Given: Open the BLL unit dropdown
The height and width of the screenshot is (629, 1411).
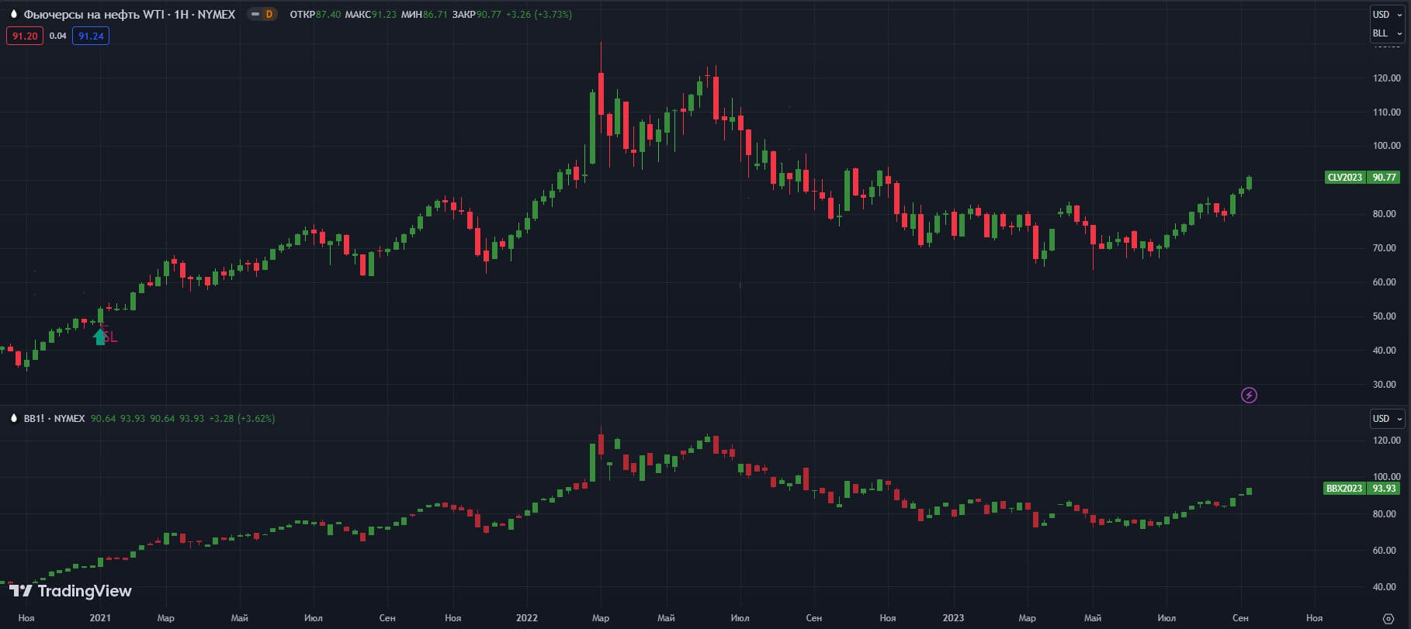Looking at the screenshot, I should (1387, 33).
